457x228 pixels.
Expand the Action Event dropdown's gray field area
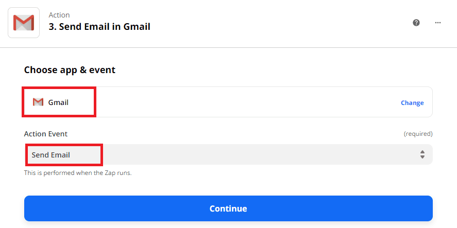tap(258, 154)
